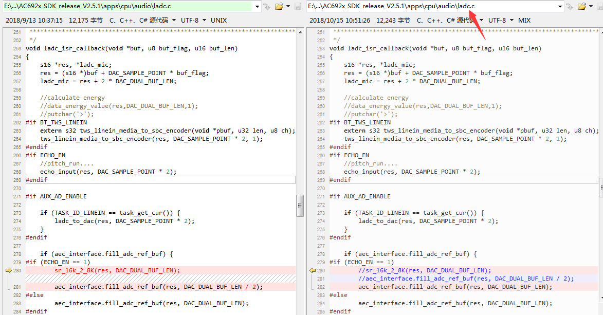Copy right line 280 to left with yellow arrow
This screenshot has width=603, height=315.
tap(312, 270)
